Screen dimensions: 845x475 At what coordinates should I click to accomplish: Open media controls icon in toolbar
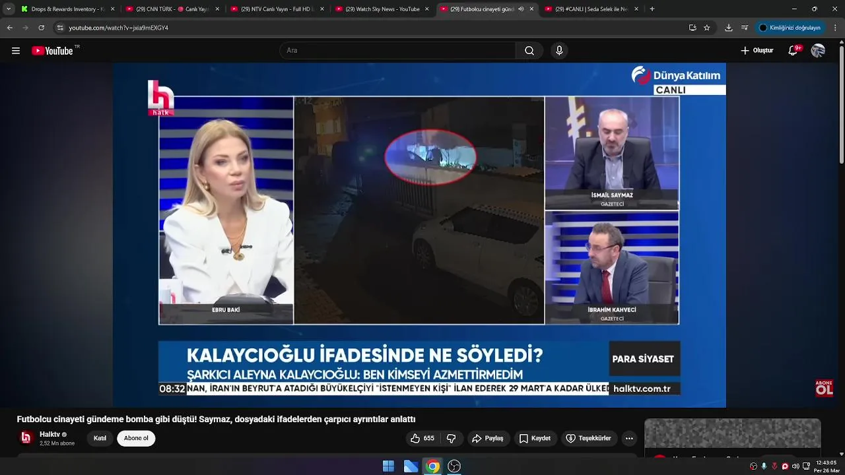click(745, 28)
